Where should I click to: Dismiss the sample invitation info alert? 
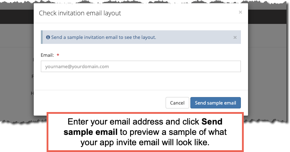pos(235,37)
